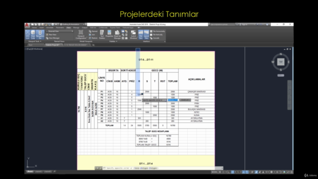Click the command line input
Image resolution: width=318 pixels, height=179 pixels.
pos(162,168)
